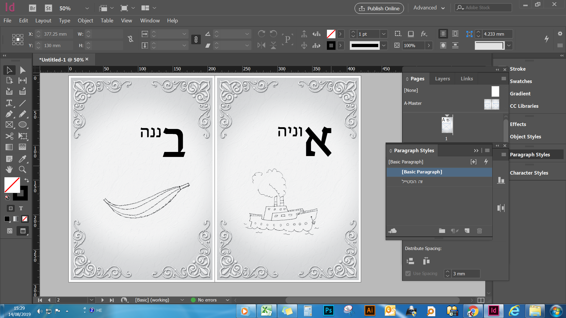Click the Publish Online button
The height and width of the screenshot is (318, 566).
click(379, 8)
